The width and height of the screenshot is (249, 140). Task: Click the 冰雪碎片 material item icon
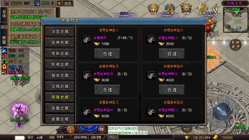click(x=86, y=40)
